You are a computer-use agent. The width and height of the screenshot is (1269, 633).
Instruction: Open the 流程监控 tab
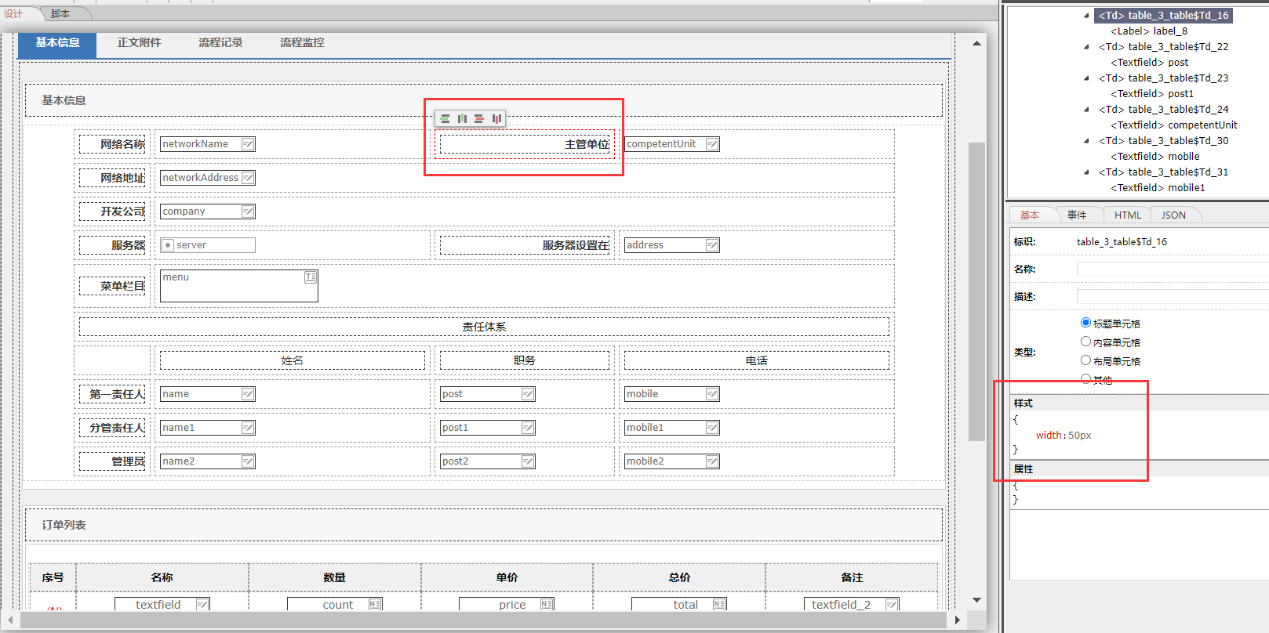coord(302,43)
